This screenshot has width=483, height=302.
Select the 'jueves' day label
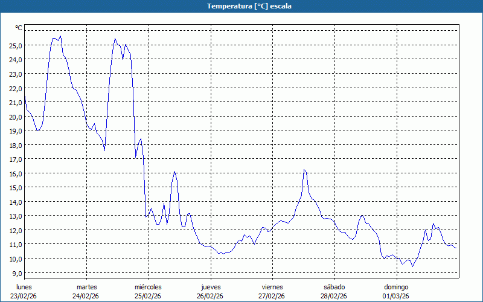click(x=211, y=288)
